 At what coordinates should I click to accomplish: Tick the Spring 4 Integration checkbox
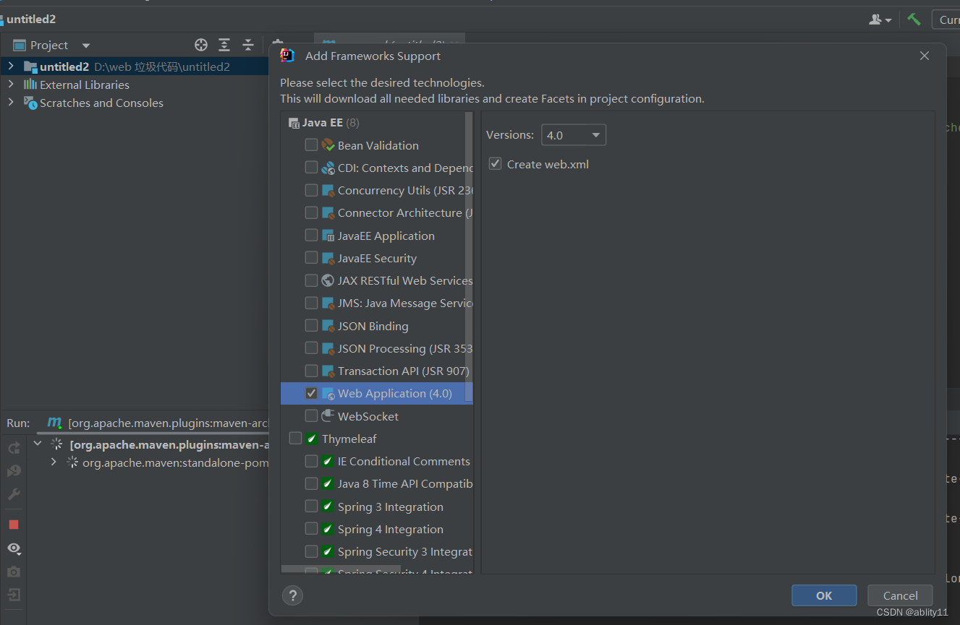click(311, 529)
